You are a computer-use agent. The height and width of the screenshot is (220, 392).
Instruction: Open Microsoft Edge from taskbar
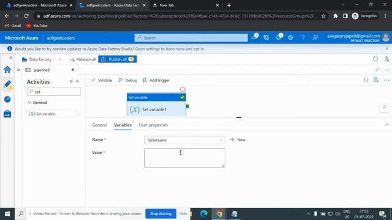[204, 214]
